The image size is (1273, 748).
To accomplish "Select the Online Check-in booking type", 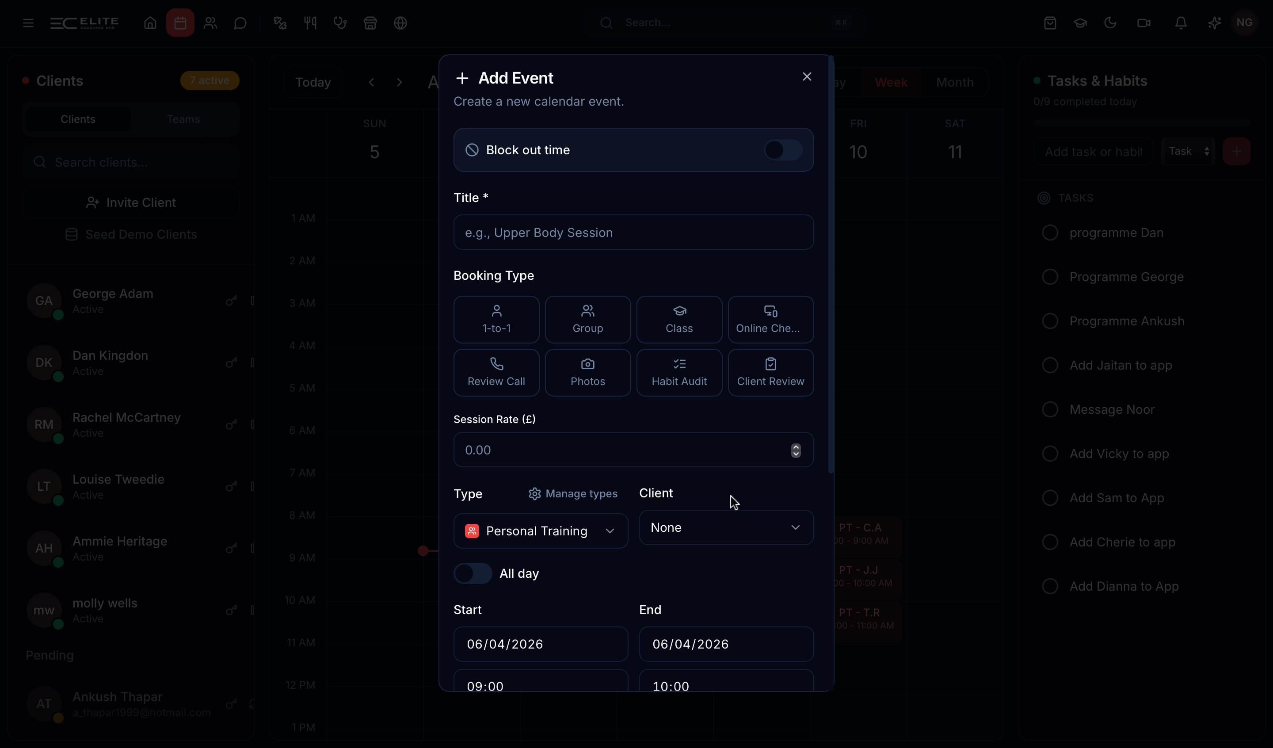I will [x=770, y=320].
